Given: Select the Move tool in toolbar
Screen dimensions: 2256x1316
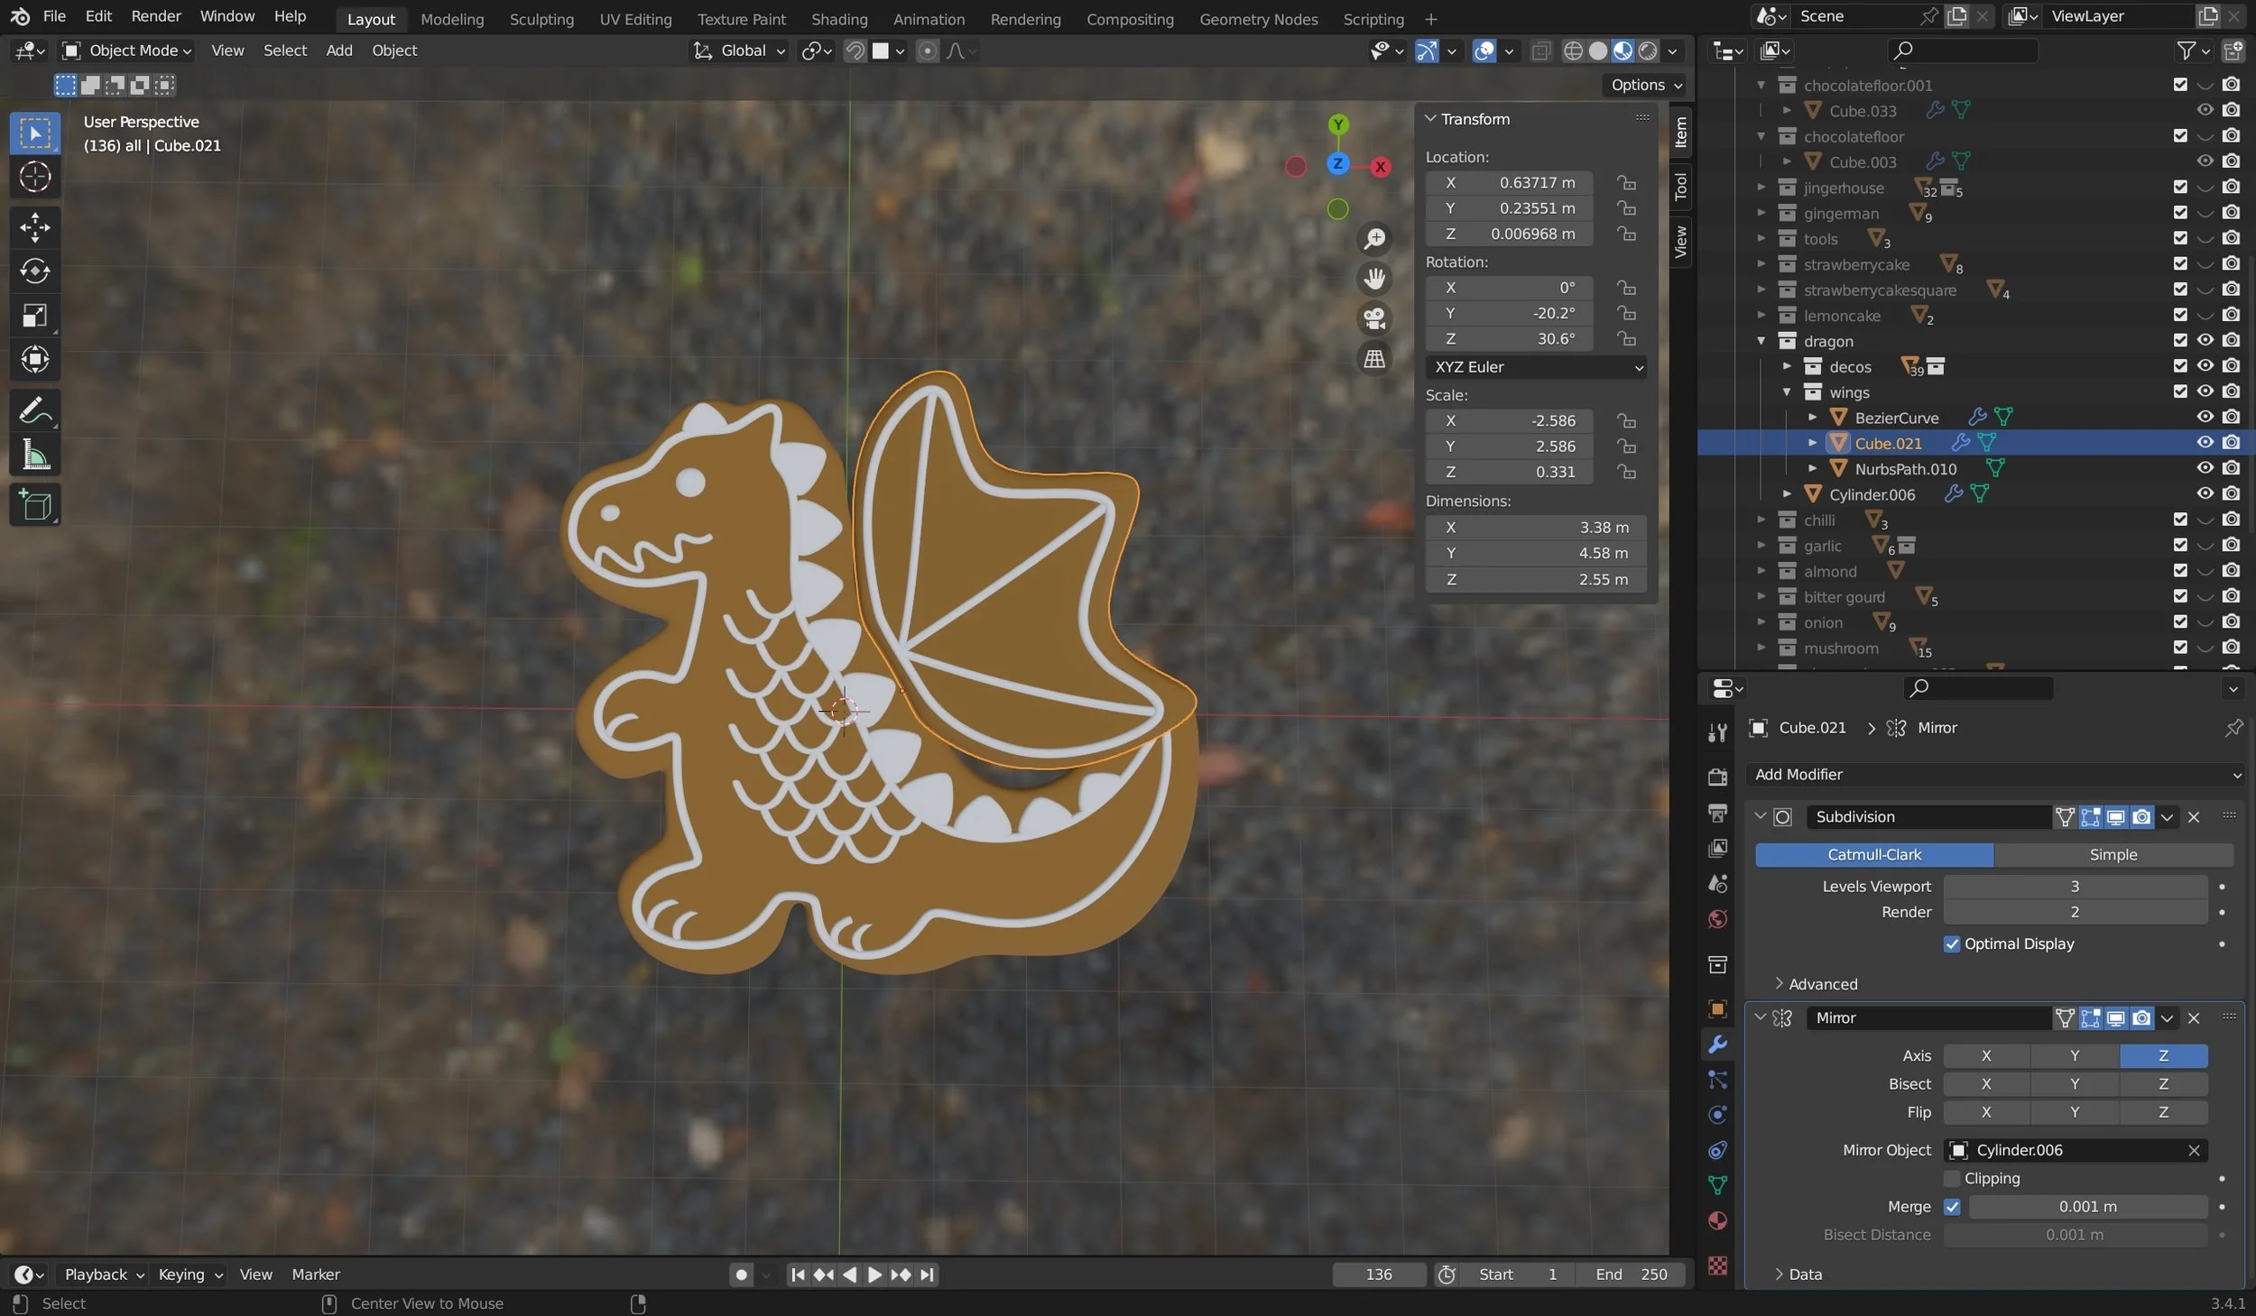Looking at the screenshot, I should (x=34, y=227).
